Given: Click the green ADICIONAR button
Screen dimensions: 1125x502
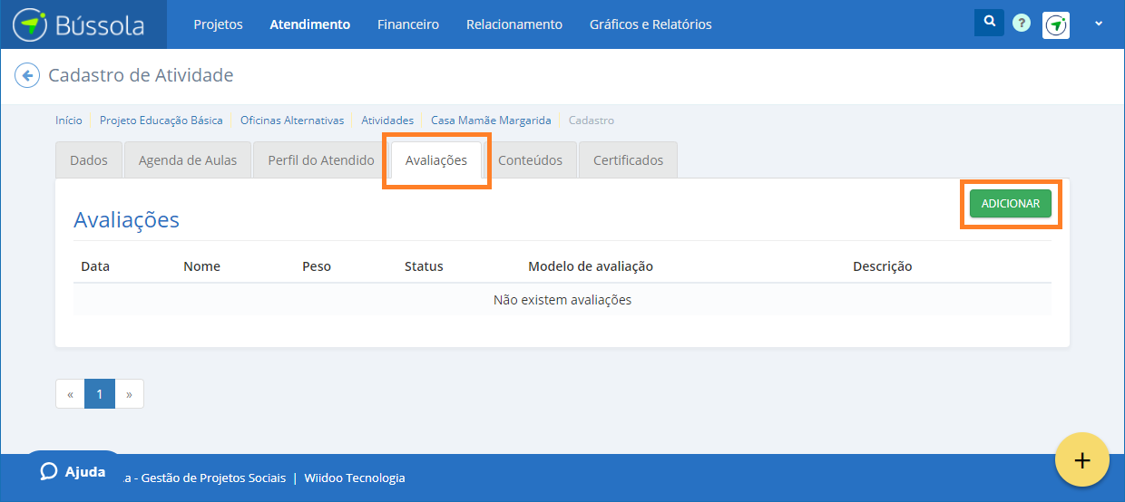Looking at the screenshot, I should [x=1010, y=204].
